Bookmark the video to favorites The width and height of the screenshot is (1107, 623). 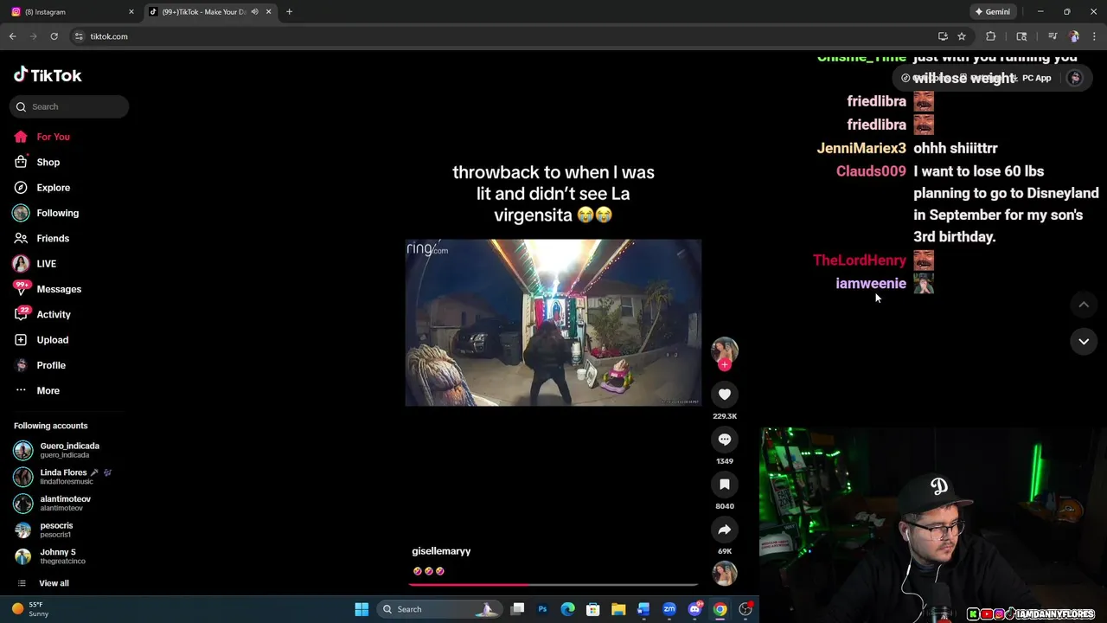click(x=725, y=485)
